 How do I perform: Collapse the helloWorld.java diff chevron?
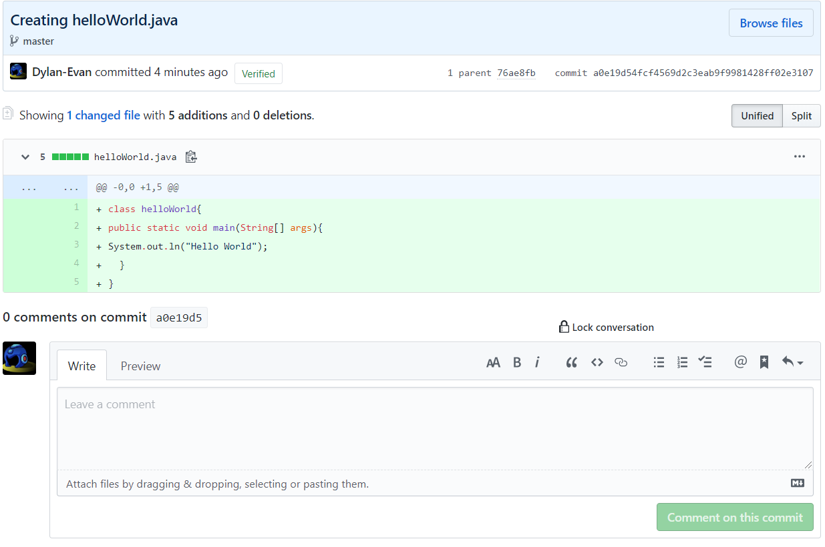[25, 157]
